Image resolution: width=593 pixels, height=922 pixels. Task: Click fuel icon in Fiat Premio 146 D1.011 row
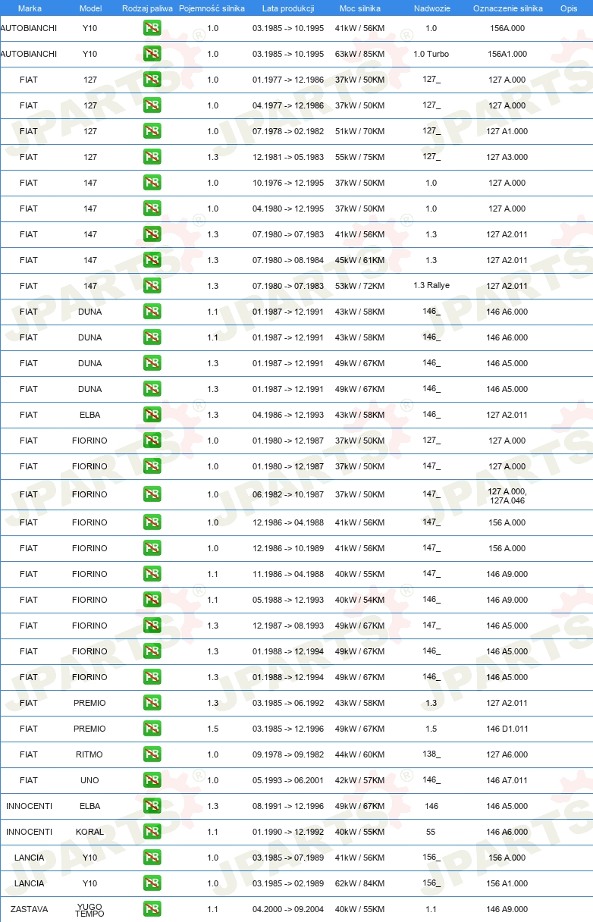click(x=152, y=729)
